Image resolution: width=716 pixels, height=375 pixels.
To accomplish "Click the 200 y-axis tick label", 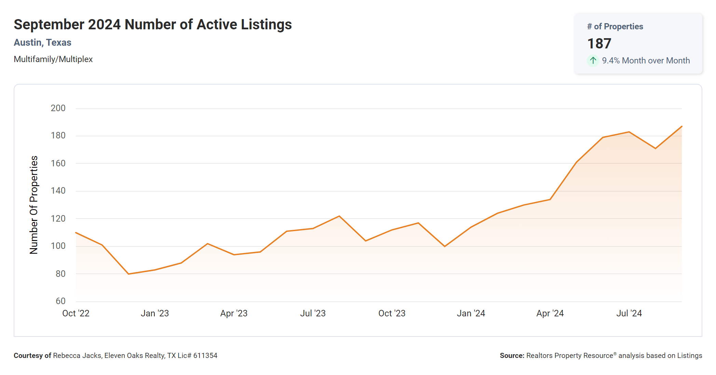I will 58,108.
